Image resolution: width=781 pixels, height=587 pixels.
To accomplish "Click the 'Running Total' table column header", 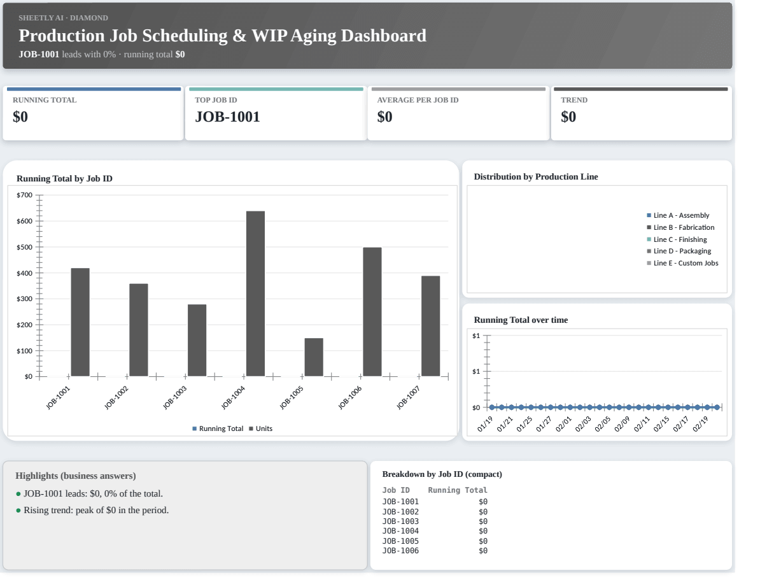I will point(458,490).
